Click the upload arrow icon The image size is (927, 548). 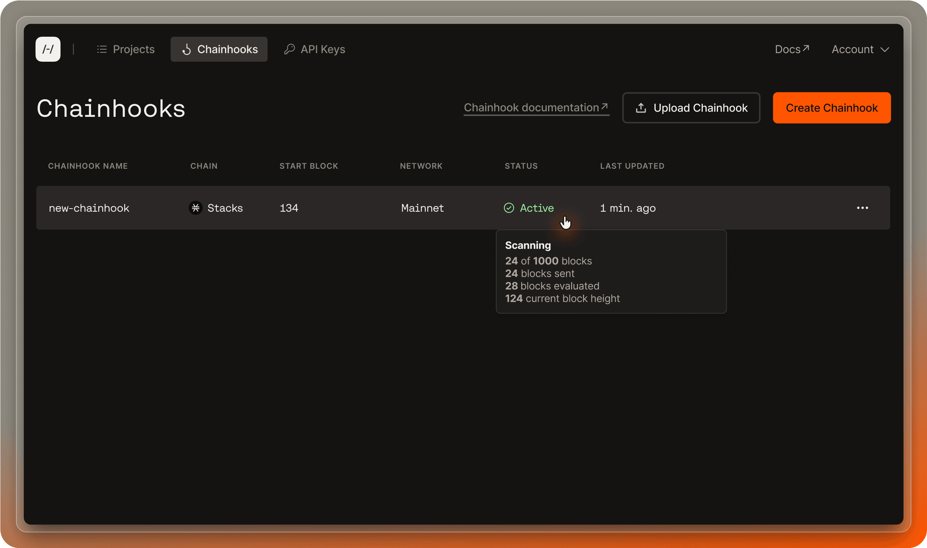pos(641,108)
